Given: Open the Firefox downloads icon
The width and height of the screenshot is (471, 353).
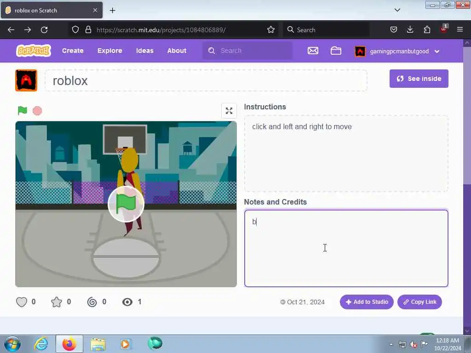Looking at the screenshot, I should pyautogui.click(x=410, y=30).
